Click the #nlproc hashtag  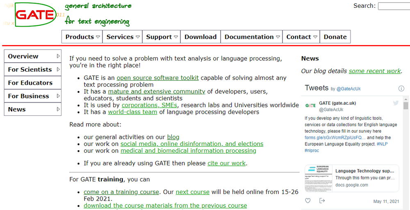(x=312, y=151)
